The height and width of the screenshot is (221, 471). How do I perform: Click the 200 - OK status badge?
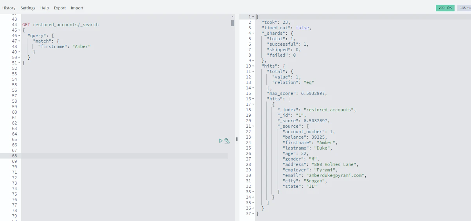coord(445,8)
